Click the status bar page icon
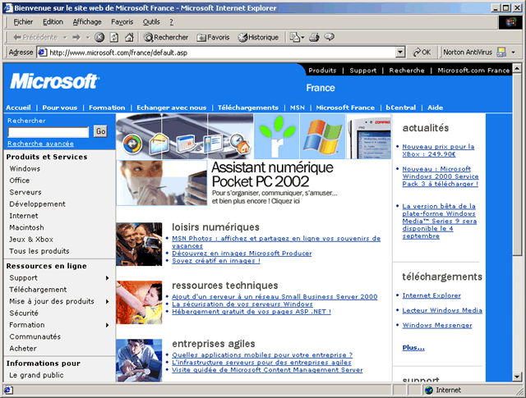The image size is (526, 398). tap(8, 390)
